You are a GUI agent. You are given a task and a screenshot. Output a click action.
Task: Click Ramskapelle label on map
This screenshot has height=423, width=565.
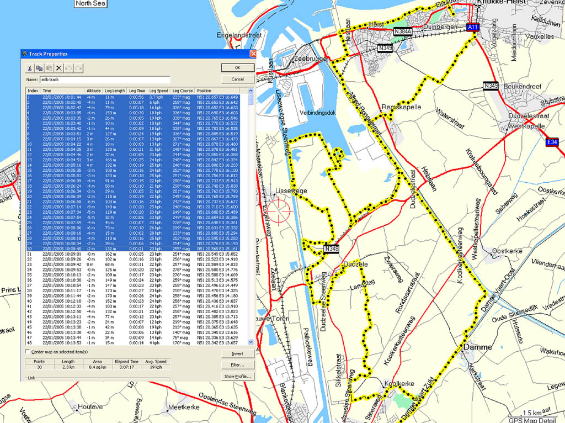pyautogui.click(x=401, y=107)
